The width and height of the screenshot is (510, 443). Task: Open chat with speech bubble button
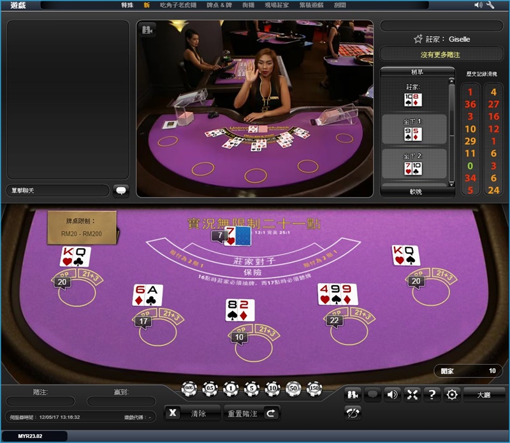click(121, 191)
